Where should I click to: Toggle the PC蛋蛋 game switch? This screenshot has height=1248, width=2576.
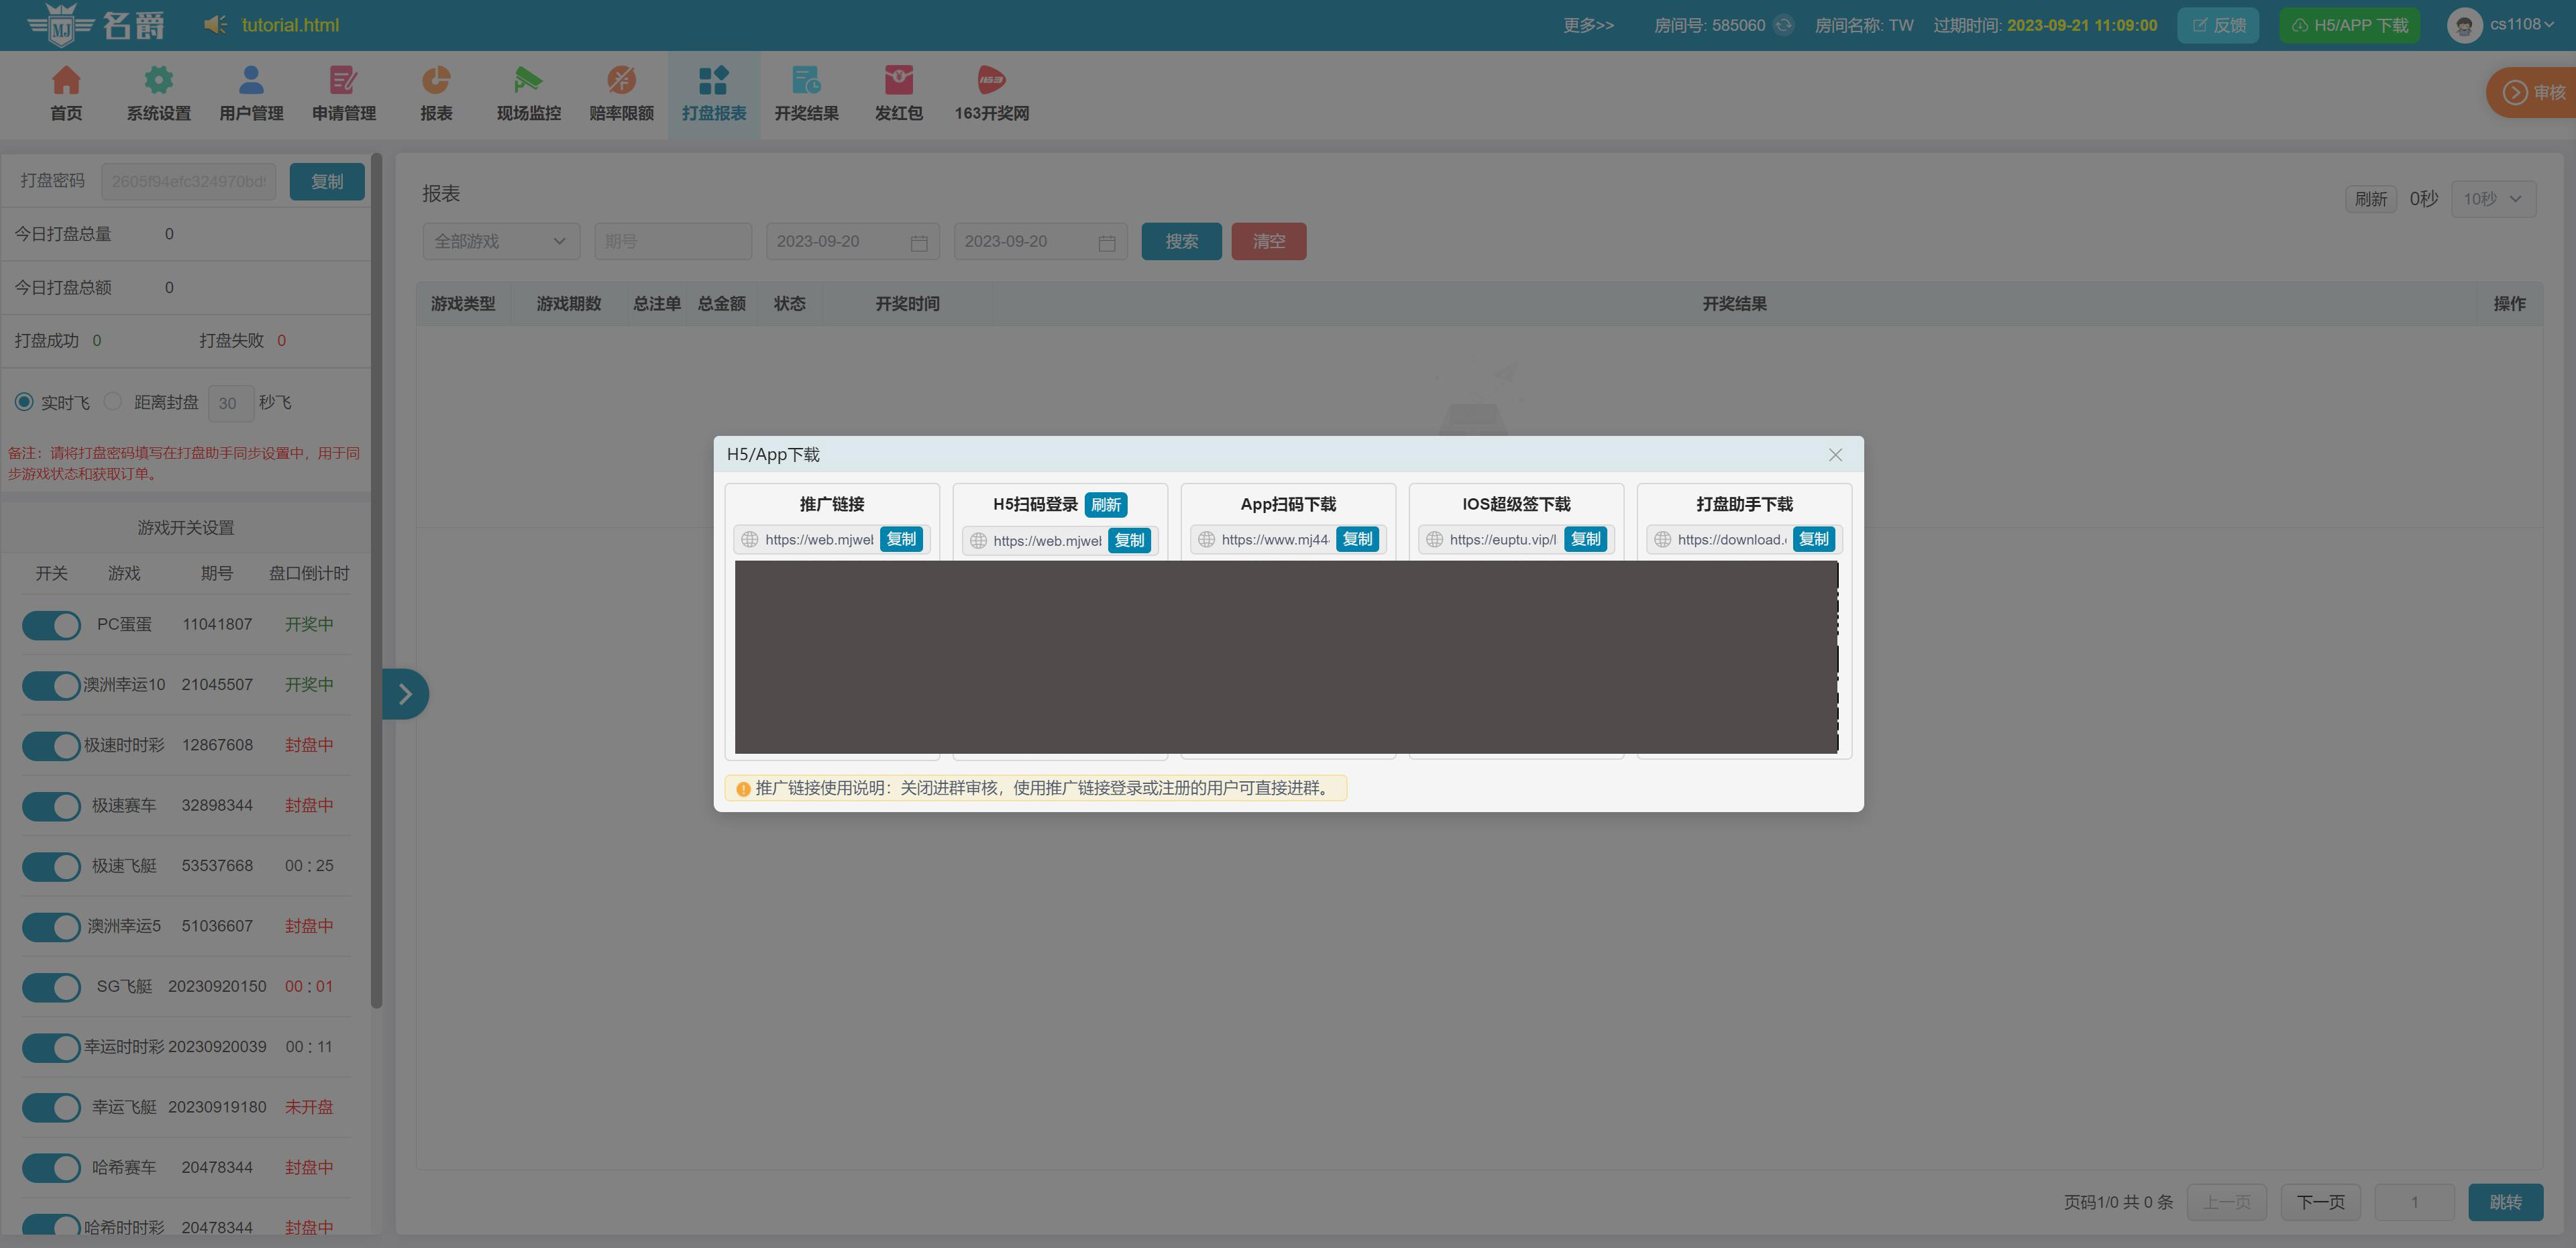(51, 625)
